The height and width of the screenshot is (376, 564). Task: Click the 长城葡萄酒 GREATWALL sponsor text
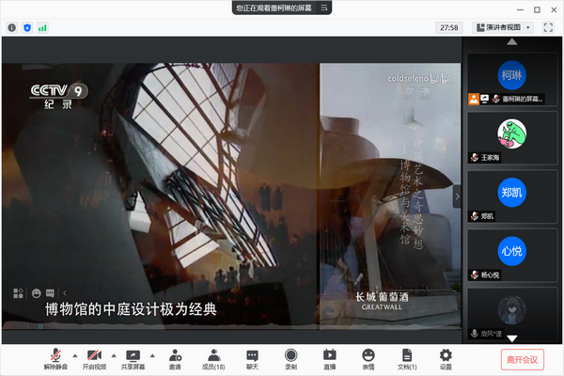(382, 301)
